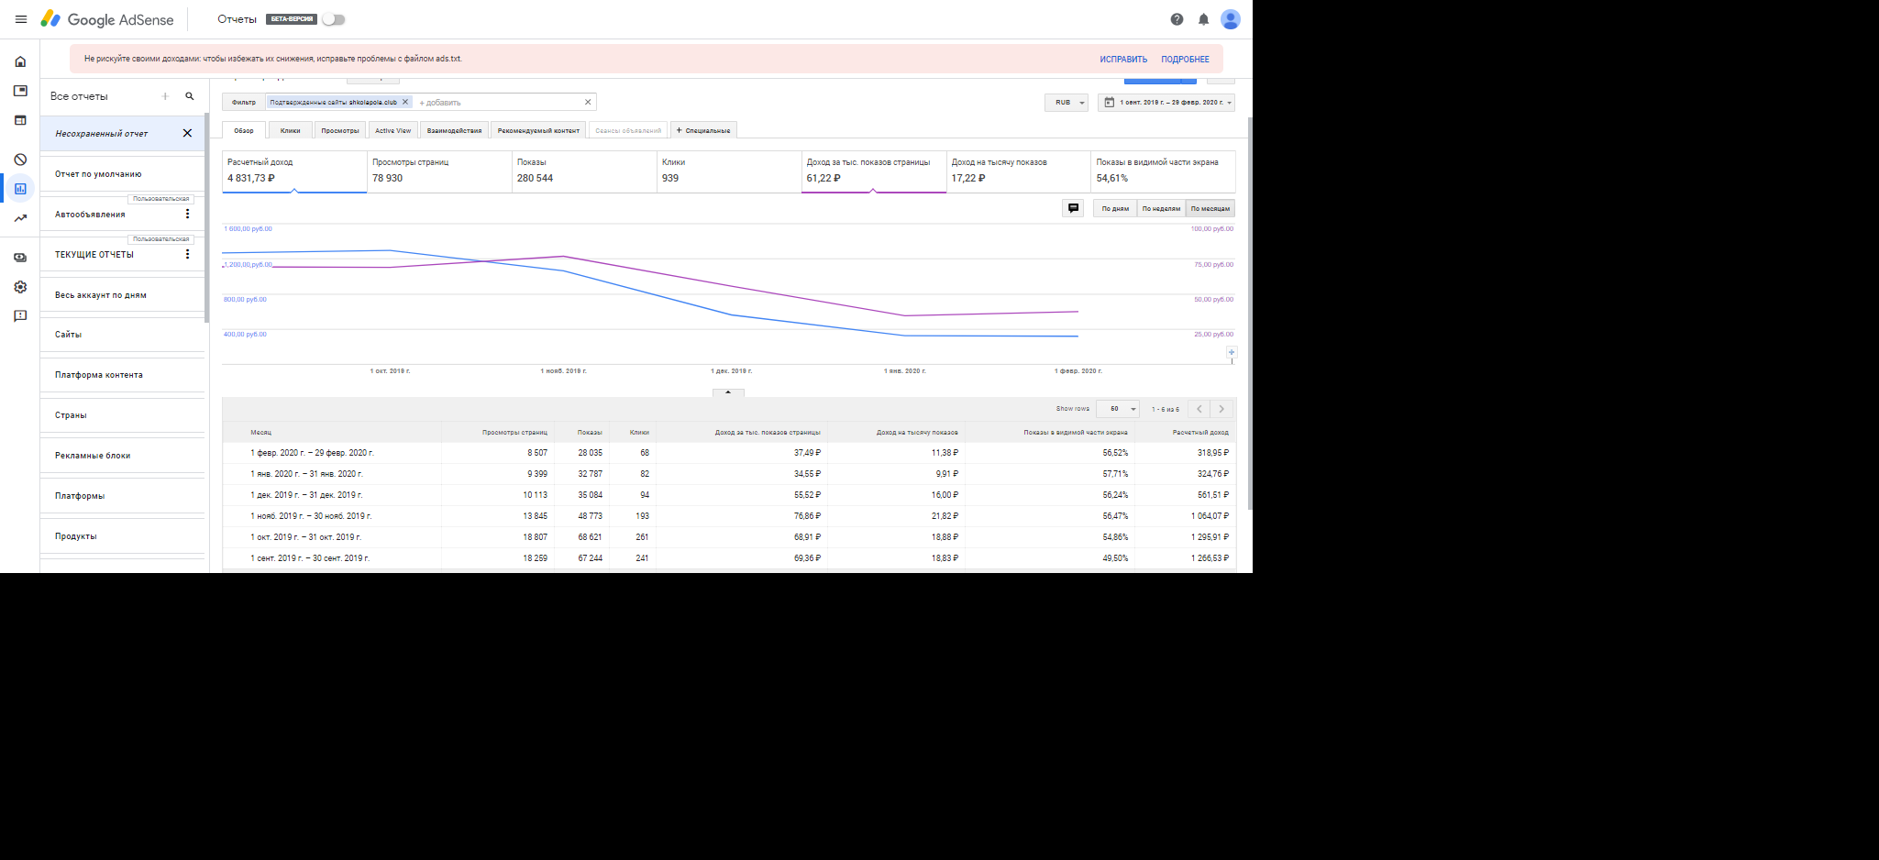
Task: Open the main hamburger menu
Action: (x=21, y=19)
